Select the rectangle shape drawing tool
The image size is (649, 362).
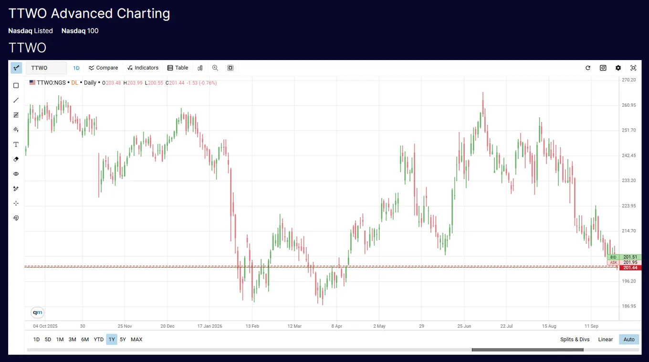[x=16, y=86]
